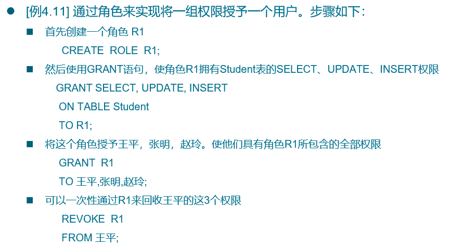Click the REVOKE R1 line
450x245 pixels.
92,218
